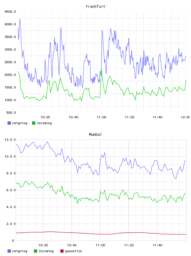Click the 4500.0 y-axis label in Frankfurt chart
Screen dimensions: 191x256
10,12
